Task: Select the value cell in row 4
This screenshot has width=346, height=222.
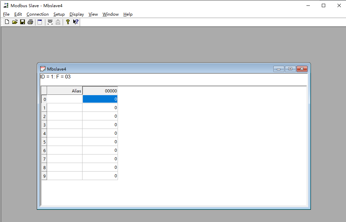Action: [x=100, y=133]
